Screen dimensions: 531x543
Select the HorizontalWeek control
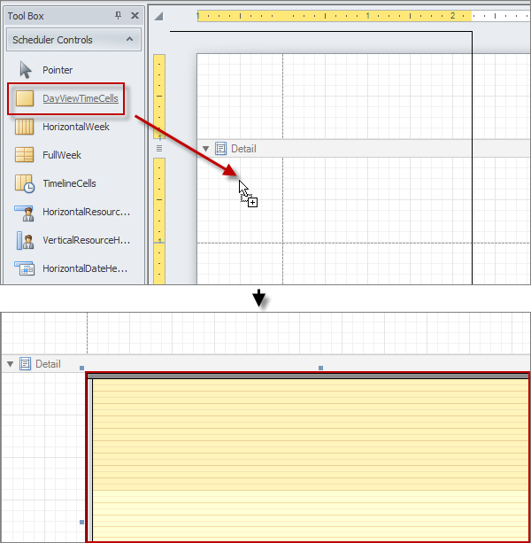coord(75,127)
